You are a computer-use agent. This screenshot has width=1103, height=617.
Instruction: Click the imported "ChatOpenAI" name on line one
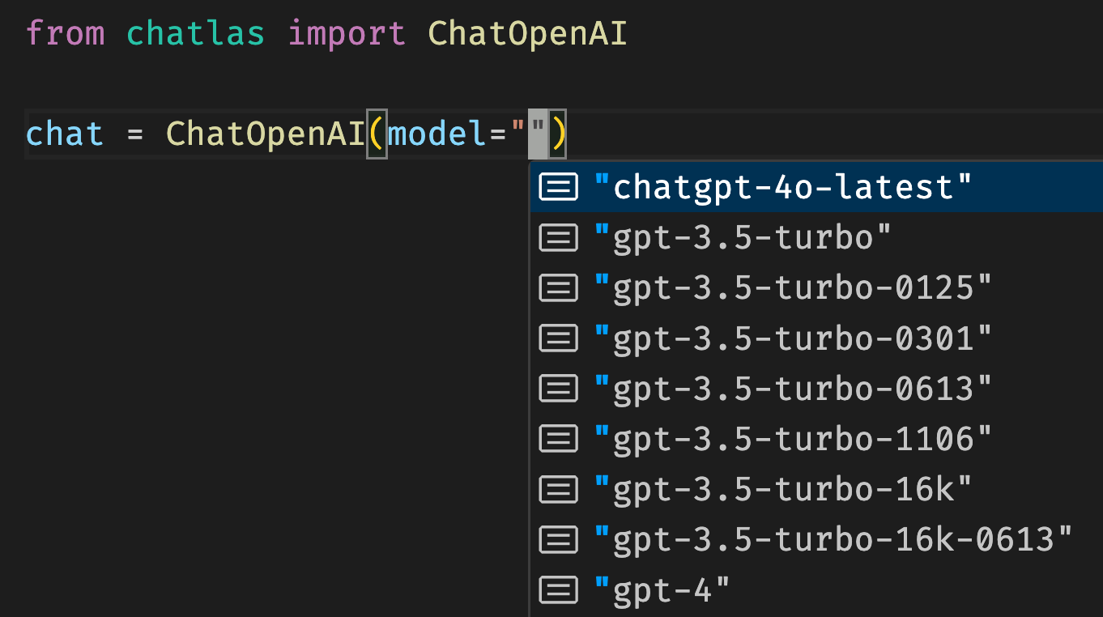527,34
